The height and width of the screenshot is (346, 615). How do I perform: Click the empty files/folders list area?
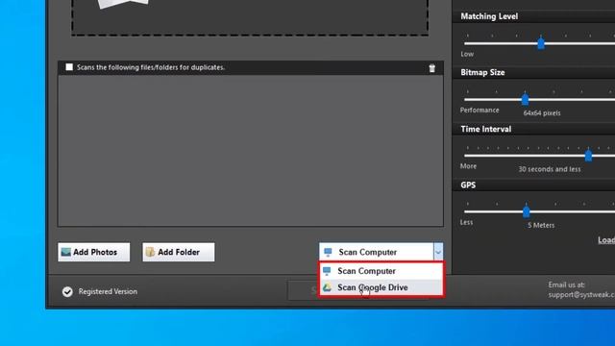click(x=251, y=151)
